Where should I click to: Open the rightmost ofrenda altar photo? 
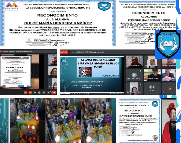[96, 121]
